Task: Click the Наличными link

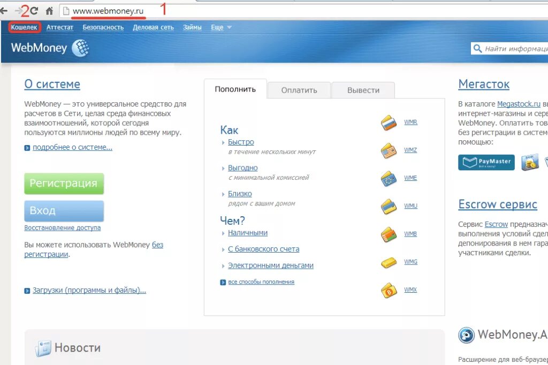Action: click(x=247, y=233)
